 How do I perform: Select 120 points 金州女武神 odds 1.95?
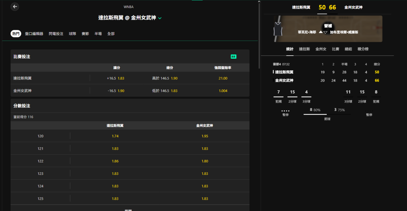(x=205, y=136)
